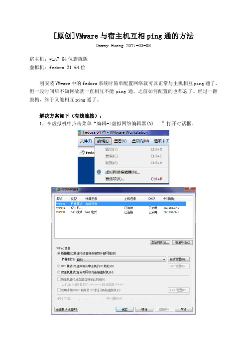The image size is (247, 349).
Task: Click the 帮助 button
Action: tap(183, 309)
